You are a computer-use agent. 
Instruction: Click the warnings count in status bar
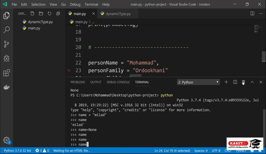pos(46,151)
